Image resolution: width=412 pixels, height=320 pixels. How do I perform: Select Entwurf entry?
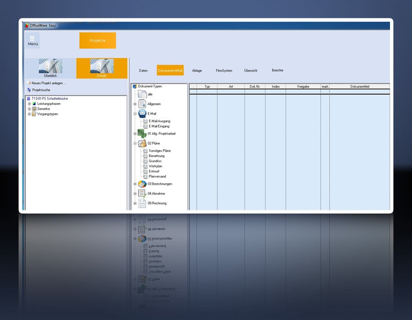point(154,171)
